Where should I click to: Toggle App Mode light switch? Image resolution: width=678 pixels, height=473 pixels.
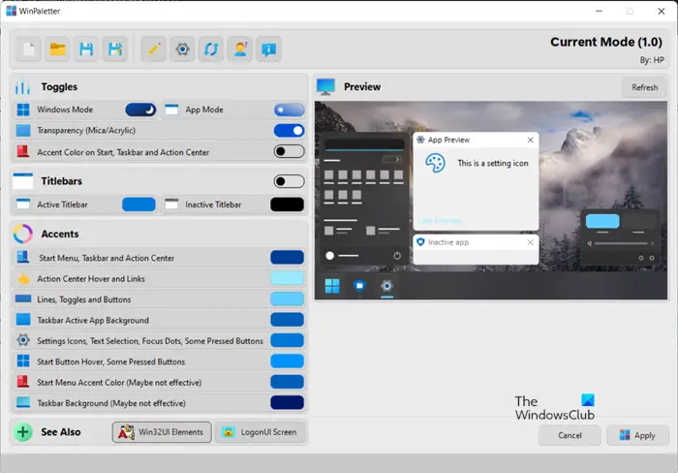click(289, 110)
